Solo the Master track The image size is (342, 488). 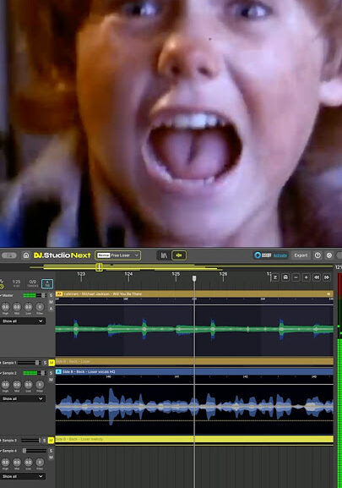[x=51, y=295]
